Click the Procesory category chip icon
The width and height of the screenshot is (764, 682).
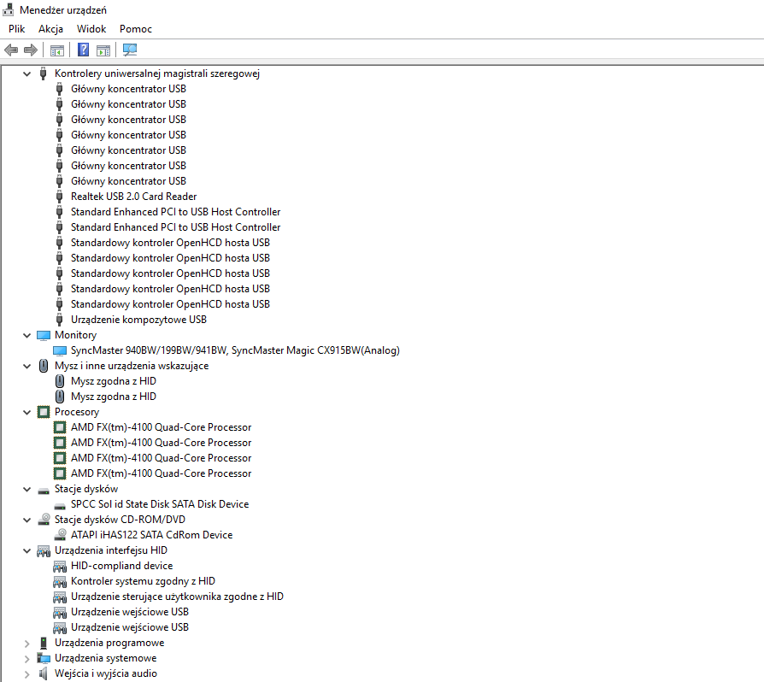tap(44, 412)
